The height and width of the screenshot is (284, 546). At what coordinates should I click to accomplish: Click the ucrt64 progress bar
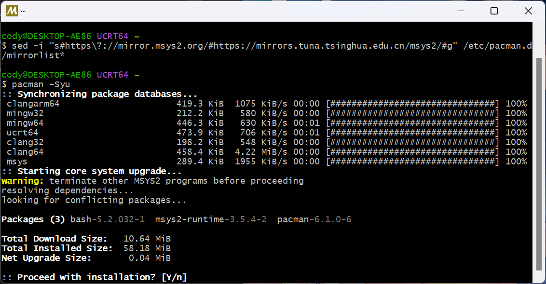412,133
